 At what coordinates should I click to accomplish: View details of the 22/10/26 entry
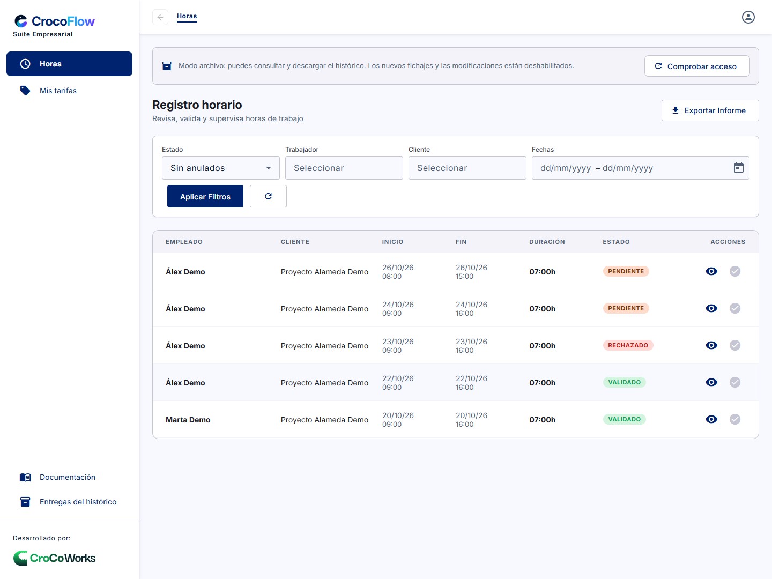tap(711, 382)
